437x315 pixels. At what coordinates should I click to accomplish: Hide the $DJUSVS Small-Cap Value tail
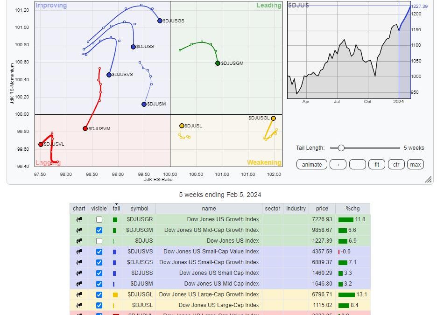coord(99,252)
